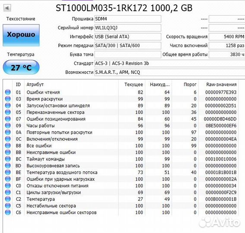Viewport: 245px width, 233px height.
Task: Go to previous disk with left arrow
Action: tap(7, 8)
